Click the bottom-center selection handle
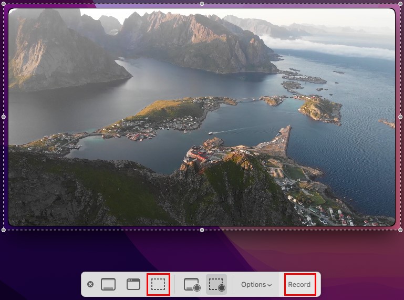This screenshot has width=404, height=300. 202,230
